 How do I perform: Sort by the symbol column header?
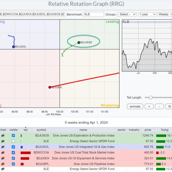click(x=41, y=130)
